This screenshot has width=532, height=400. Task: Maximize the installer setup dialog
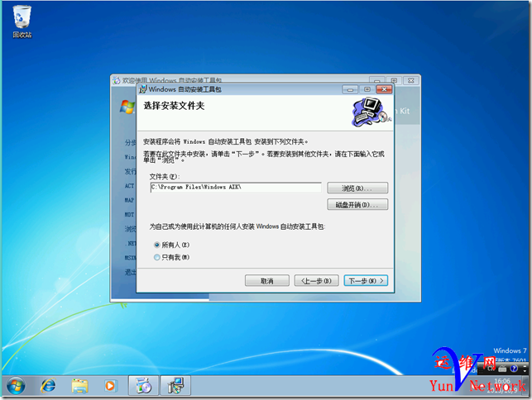coord(367,89)
